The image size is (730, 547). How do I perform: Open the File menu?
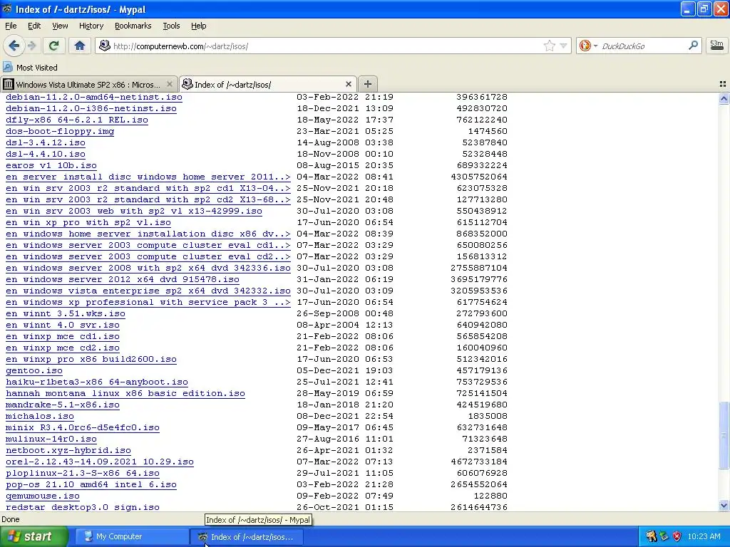[x=11, y=26]
